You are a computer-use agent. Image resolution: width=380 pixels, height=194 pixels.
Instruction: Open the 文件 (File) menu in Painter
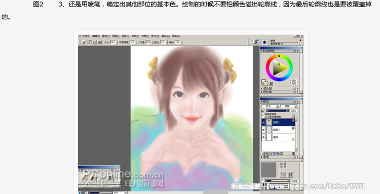[x=86, y=36]
